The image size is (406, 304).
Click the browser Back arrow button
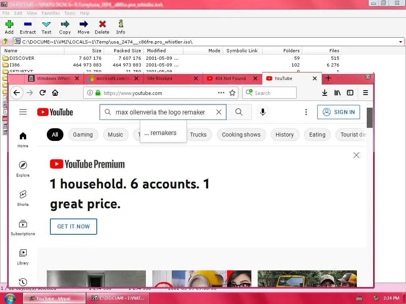(x=17, y=93)
